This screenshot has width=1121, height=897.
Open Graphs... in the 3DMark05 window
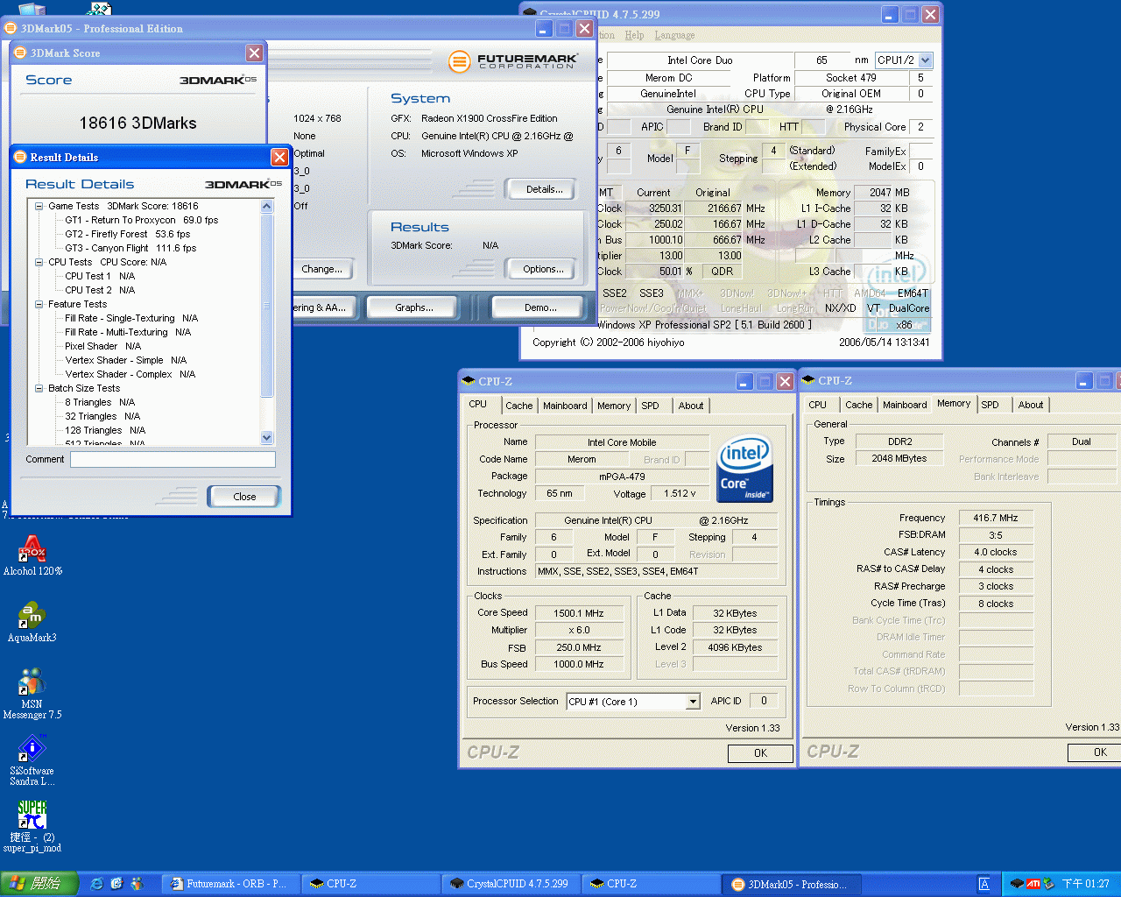pos(413,307)
